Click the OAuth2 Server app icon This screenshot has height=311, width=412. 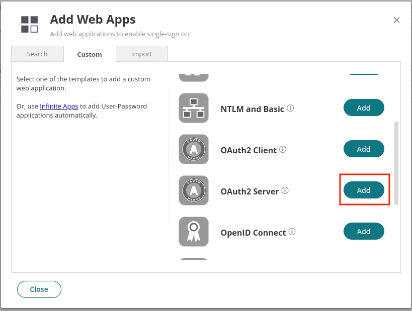(194, 190)
